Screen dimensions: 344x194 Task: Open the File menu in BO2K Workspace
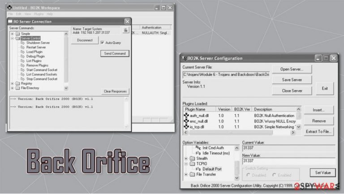pos(11,14)
